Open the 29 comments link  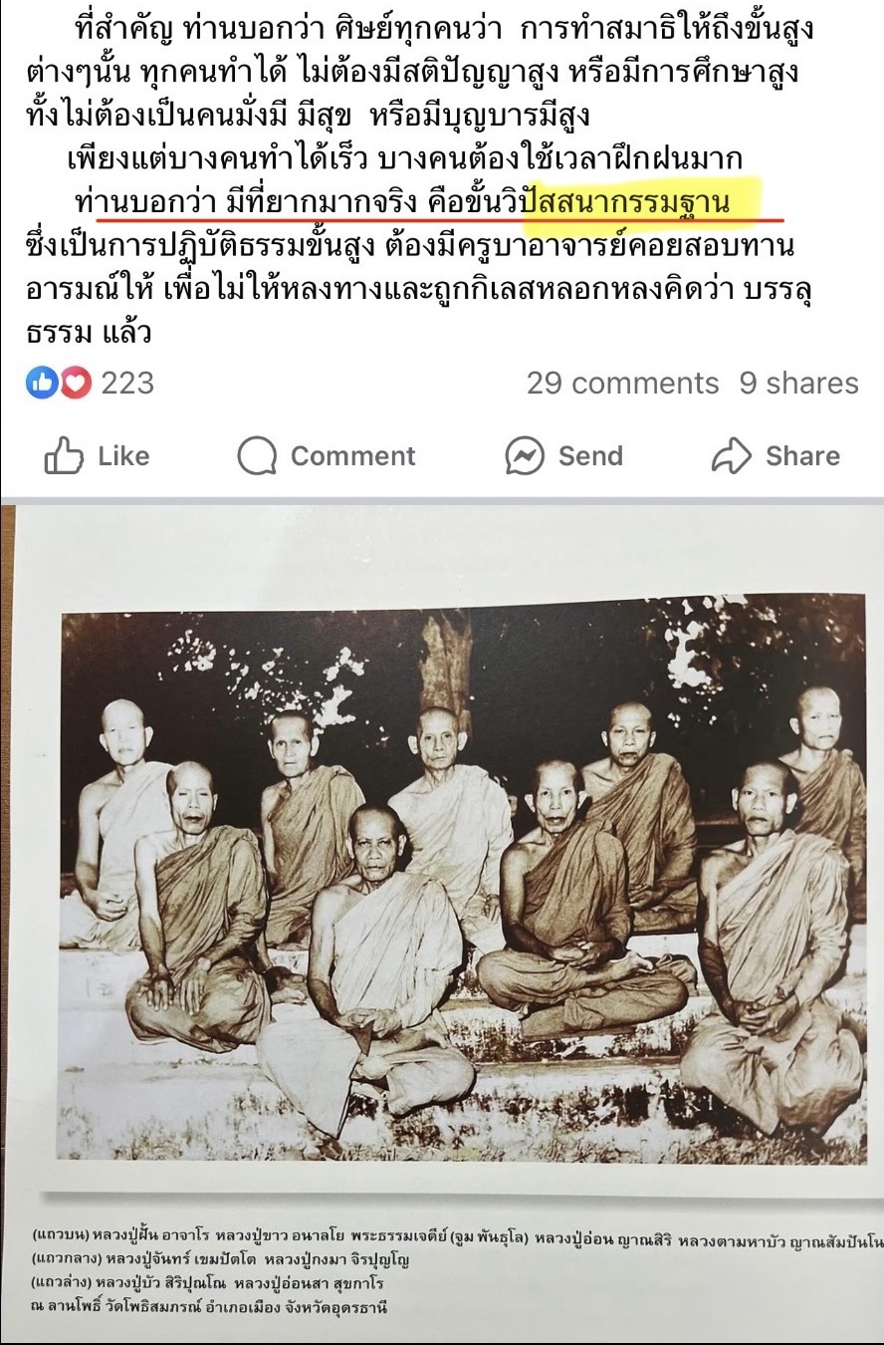(x=622, y=383)
